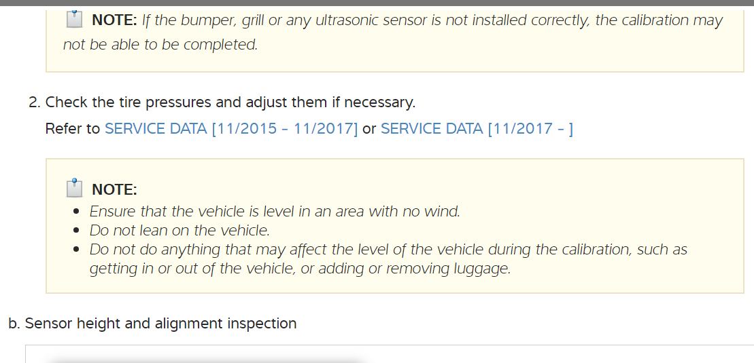Click the 'Refer to' text before the links
This screenshot has height=363, width=754.
pos(73,129)
